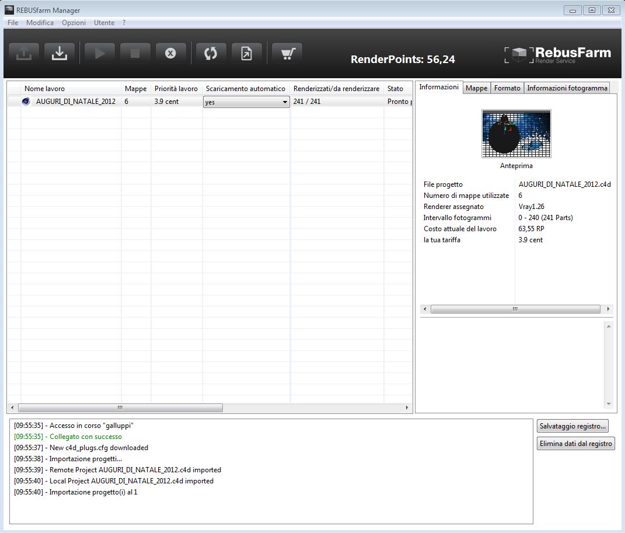The image size is (625, 533).
Task: Click the 'Importazione progetto(i) al 1' log line
Action: click(76, 492)
